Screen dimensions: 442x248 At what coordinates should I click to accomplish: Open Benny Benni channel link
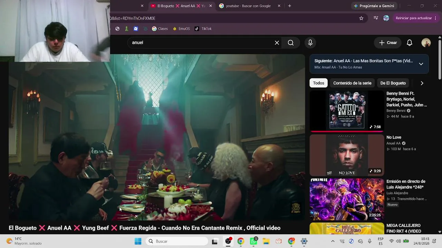(396, 111)
